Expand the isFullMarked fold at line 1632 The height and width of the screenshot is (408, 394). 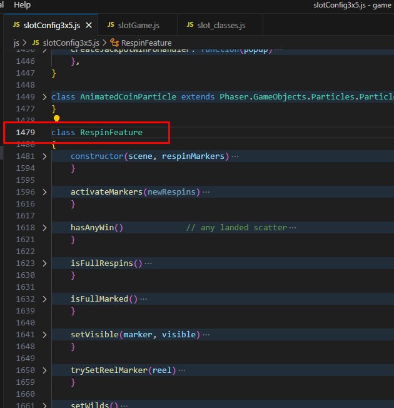click(45, 299)
